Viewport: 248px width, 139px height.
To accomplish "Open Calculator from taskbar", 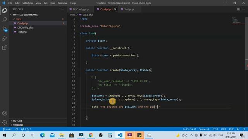I will coord(110,135).
